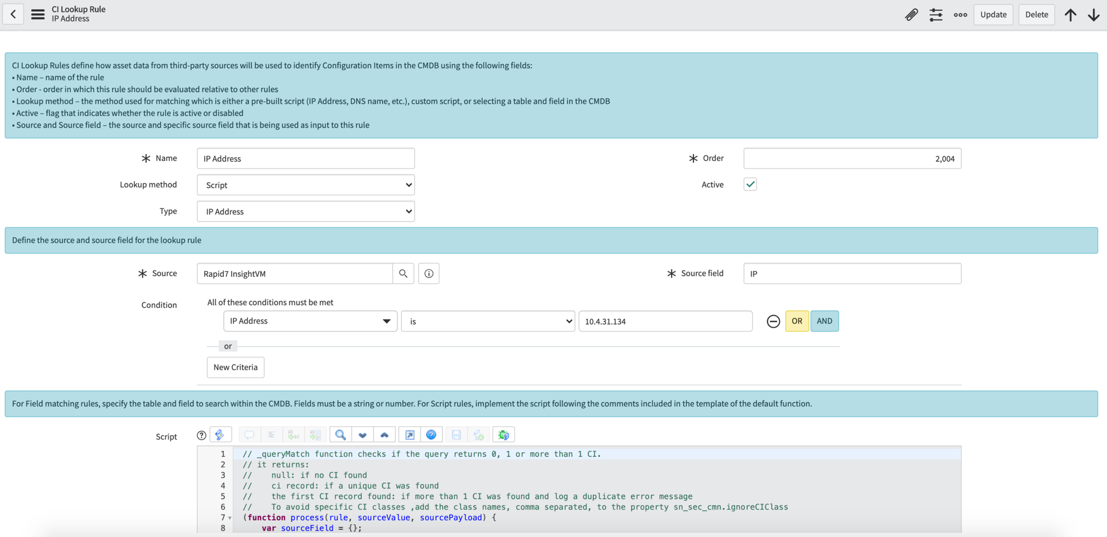Go to the next record with the down arrow

point(1093,14)
